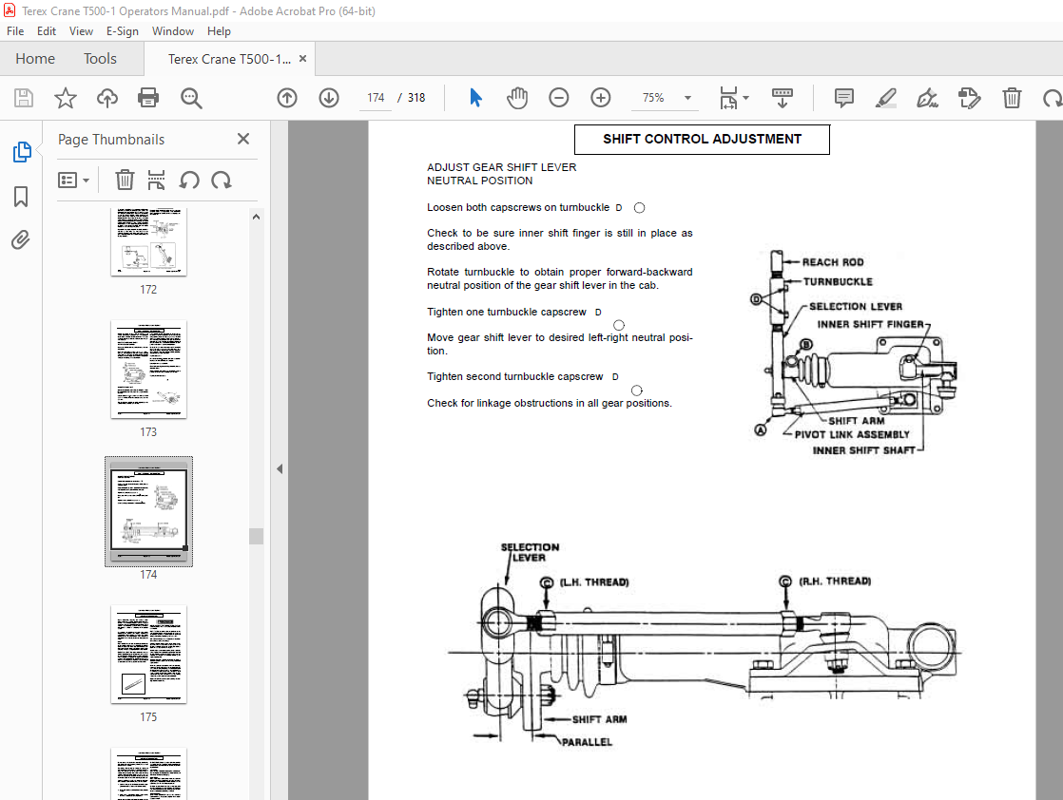This screenshot has height=800, width=1063.
Task: Rotate page clockwise in thumbnails panel
Action: (x=221, y=181)
